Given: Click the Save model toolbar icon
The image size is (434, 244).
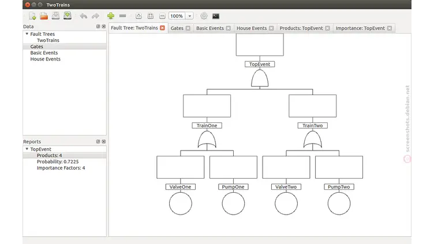Looking at the screenshot, I should click(x=55, y=16).
